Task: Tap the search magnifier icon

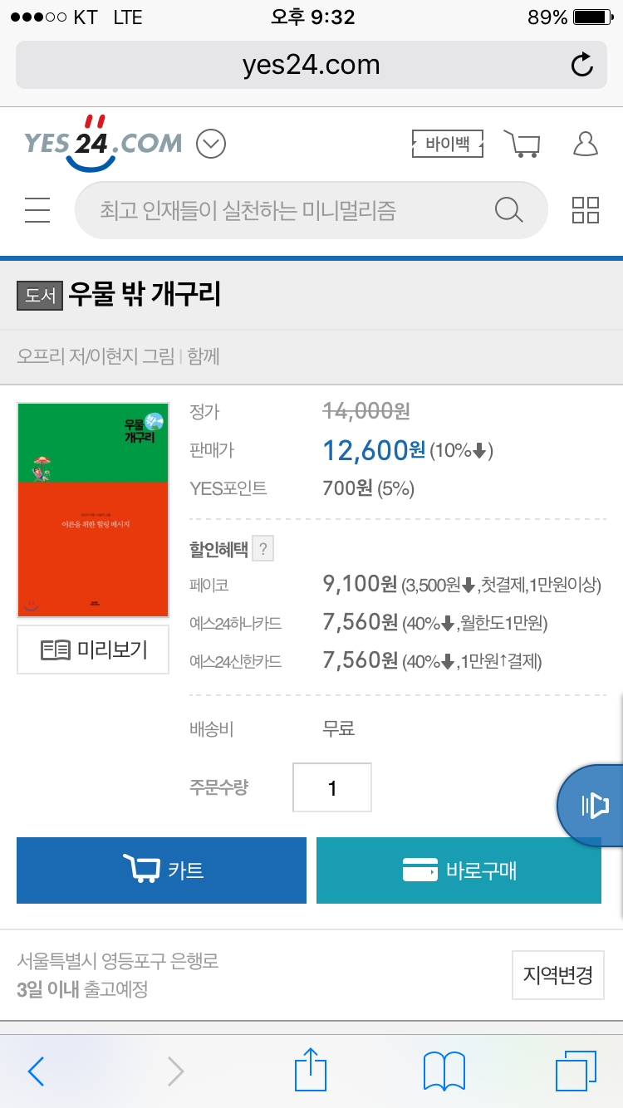Action: pyautogui.click(x=508, y=210)
